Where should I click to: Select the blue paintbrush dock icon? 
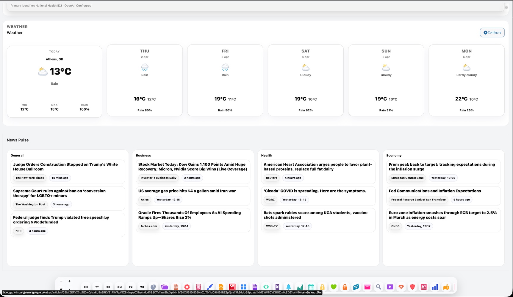[x=210, y=287]
